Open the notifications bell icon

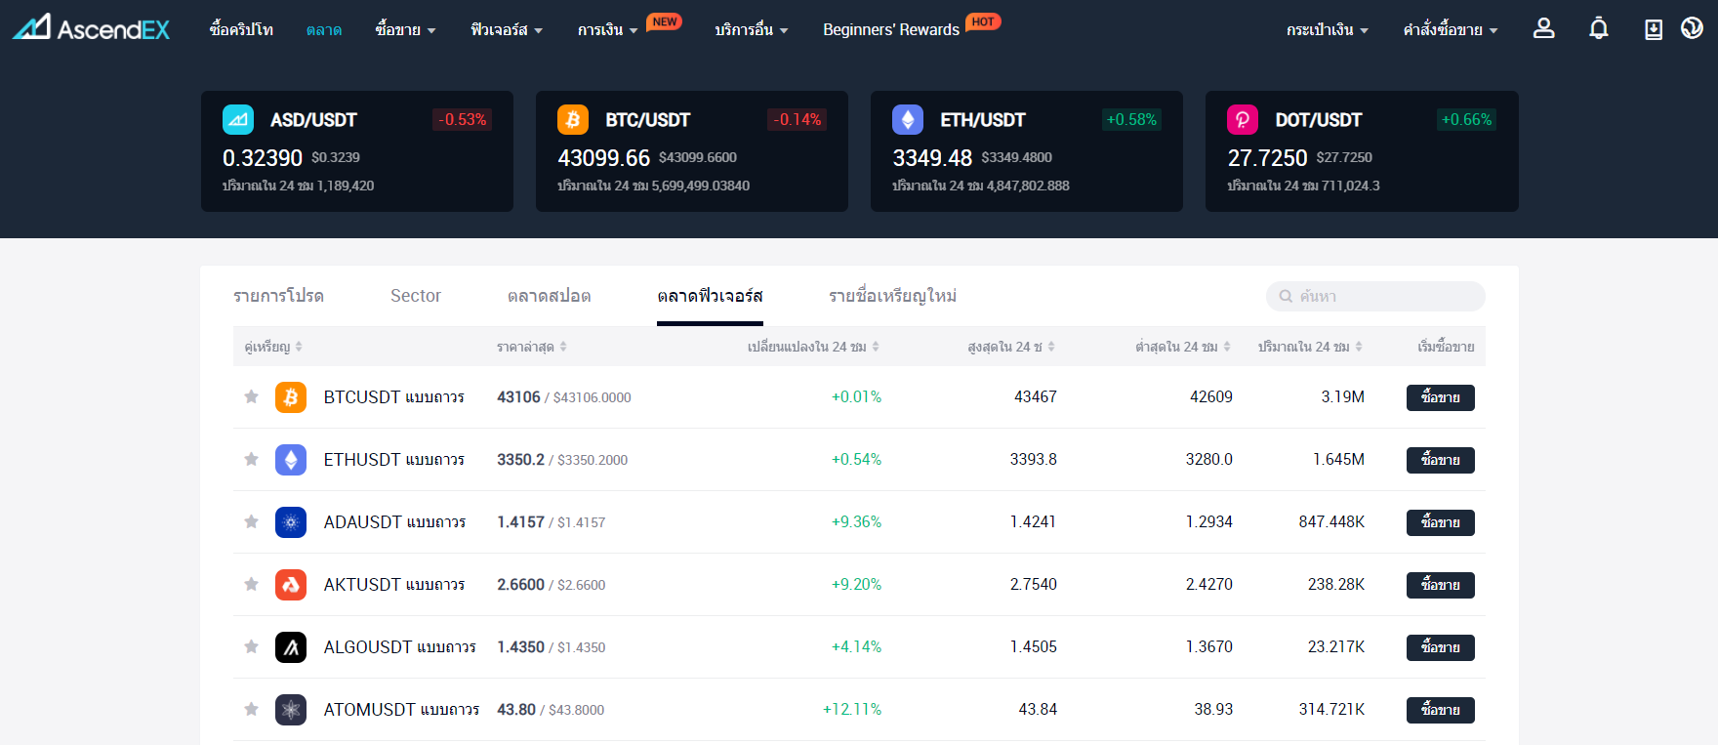pos(1598,28)
